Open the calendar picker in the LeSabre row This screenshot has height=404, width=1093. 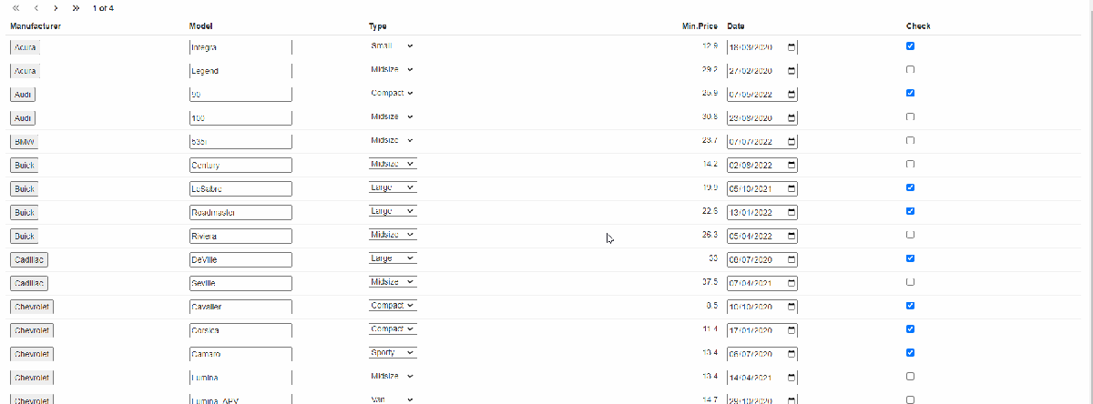[x=791, y=188]
